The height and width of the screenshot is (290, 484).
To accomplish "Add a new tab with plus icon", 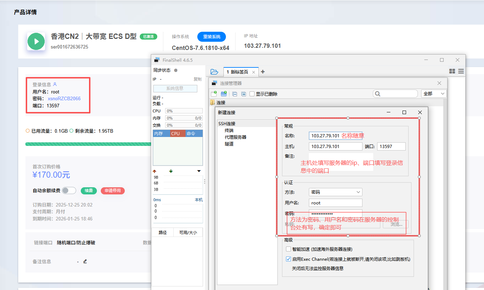I will click(x=263, y=72).
